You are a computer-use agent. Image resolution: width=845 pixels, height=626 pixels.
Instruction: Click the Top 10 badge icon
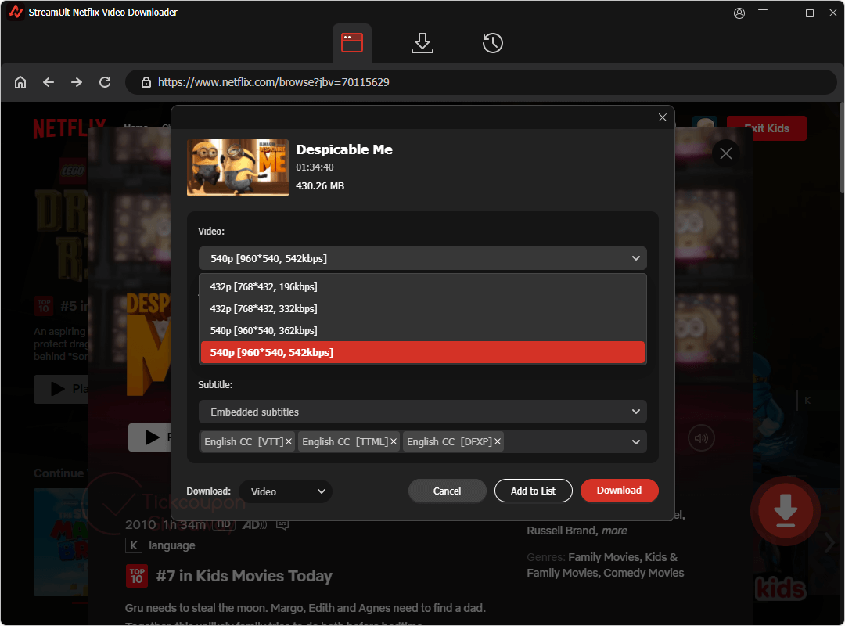(137, 576)
